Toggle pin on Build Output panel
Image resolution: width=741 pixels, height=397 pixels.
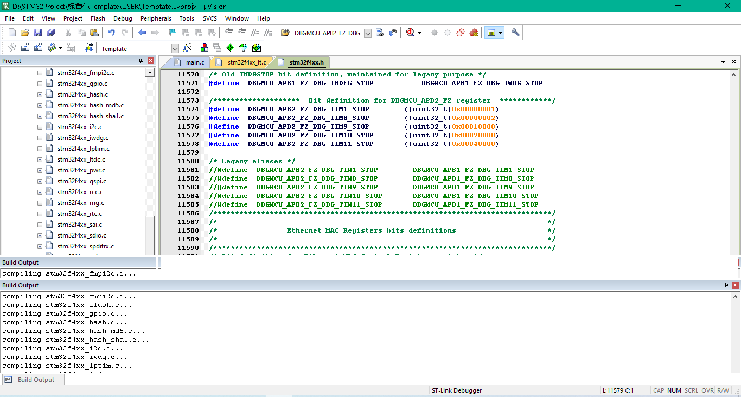726,285
